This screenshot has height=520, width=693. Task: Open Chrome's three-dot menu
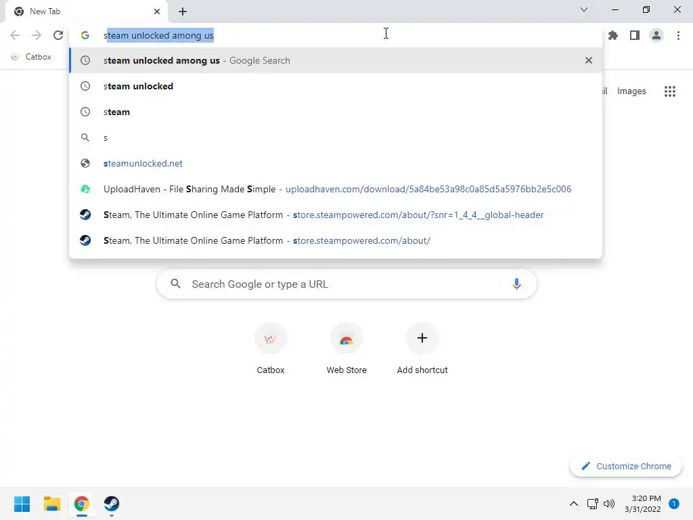point(678,35)
